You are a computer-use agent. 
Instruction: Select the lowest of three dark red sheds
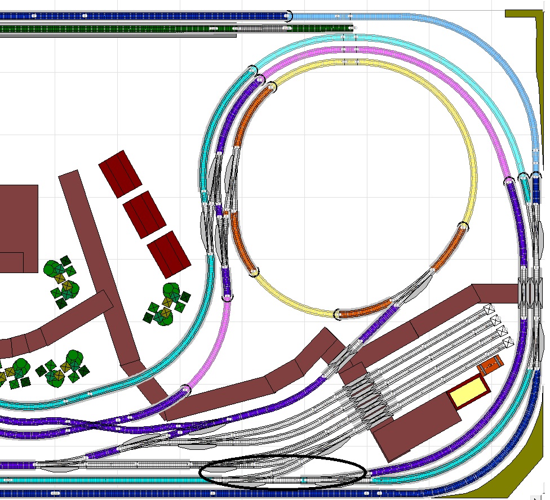(170, 253)
